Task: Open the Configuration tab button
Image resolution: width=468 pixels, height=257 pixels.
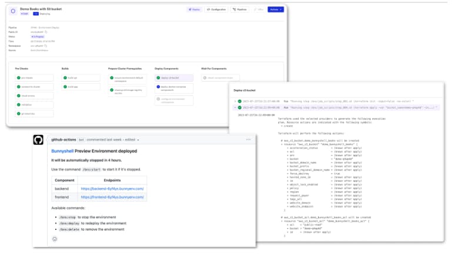Action: [216, 9]
